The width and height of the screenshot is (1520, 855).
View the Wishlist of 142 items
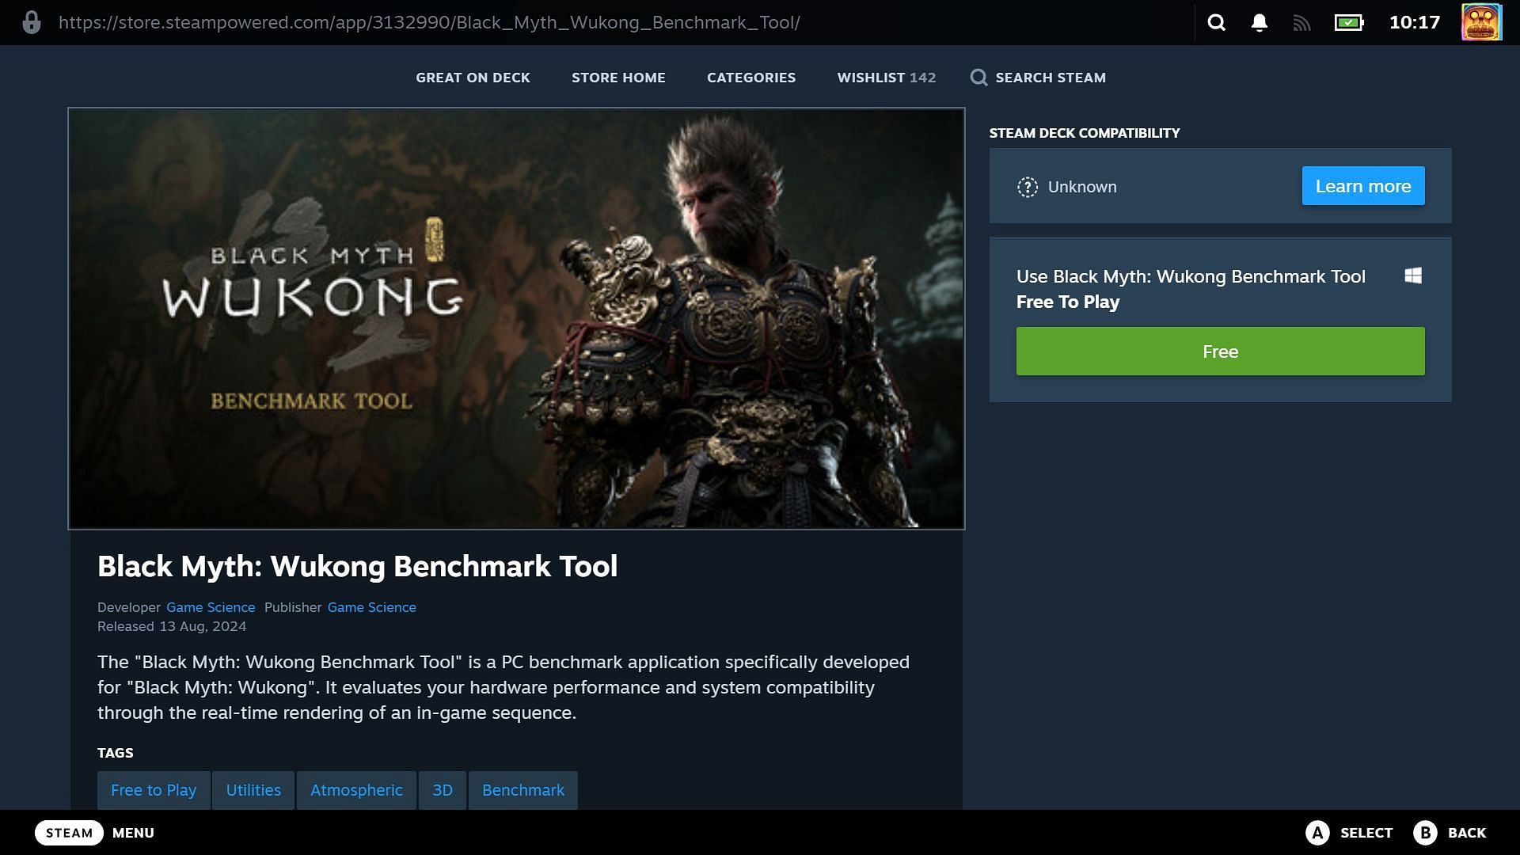[887, 78]
